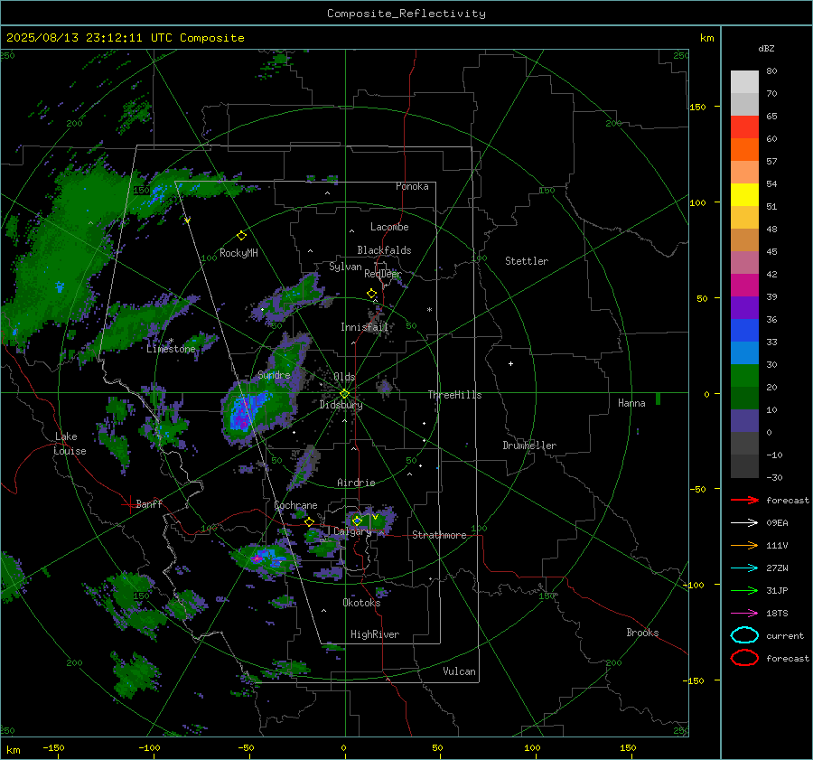Select the magenta swatch between 42 and 39

tap(744, 285)
